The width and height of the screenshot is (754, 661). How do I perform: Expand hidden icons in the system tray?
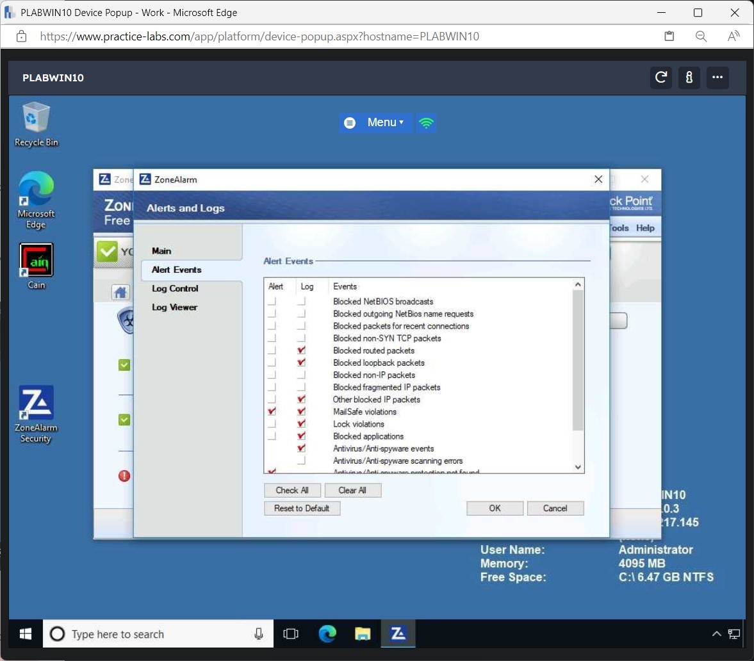[x=716, y=633]
